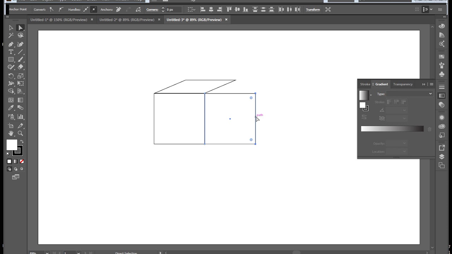Cut path at selected anchor points

(138, 10)
